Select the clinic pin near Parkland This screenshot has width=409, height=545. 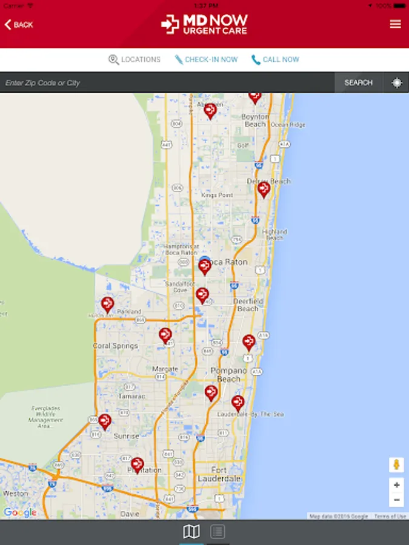(107, 305)
